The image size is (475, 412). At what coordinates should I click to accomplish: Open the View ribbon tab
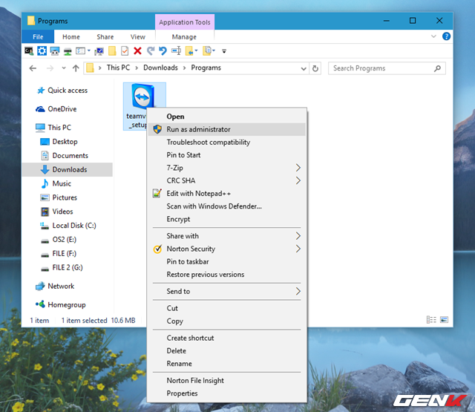(x=137, y=36)
